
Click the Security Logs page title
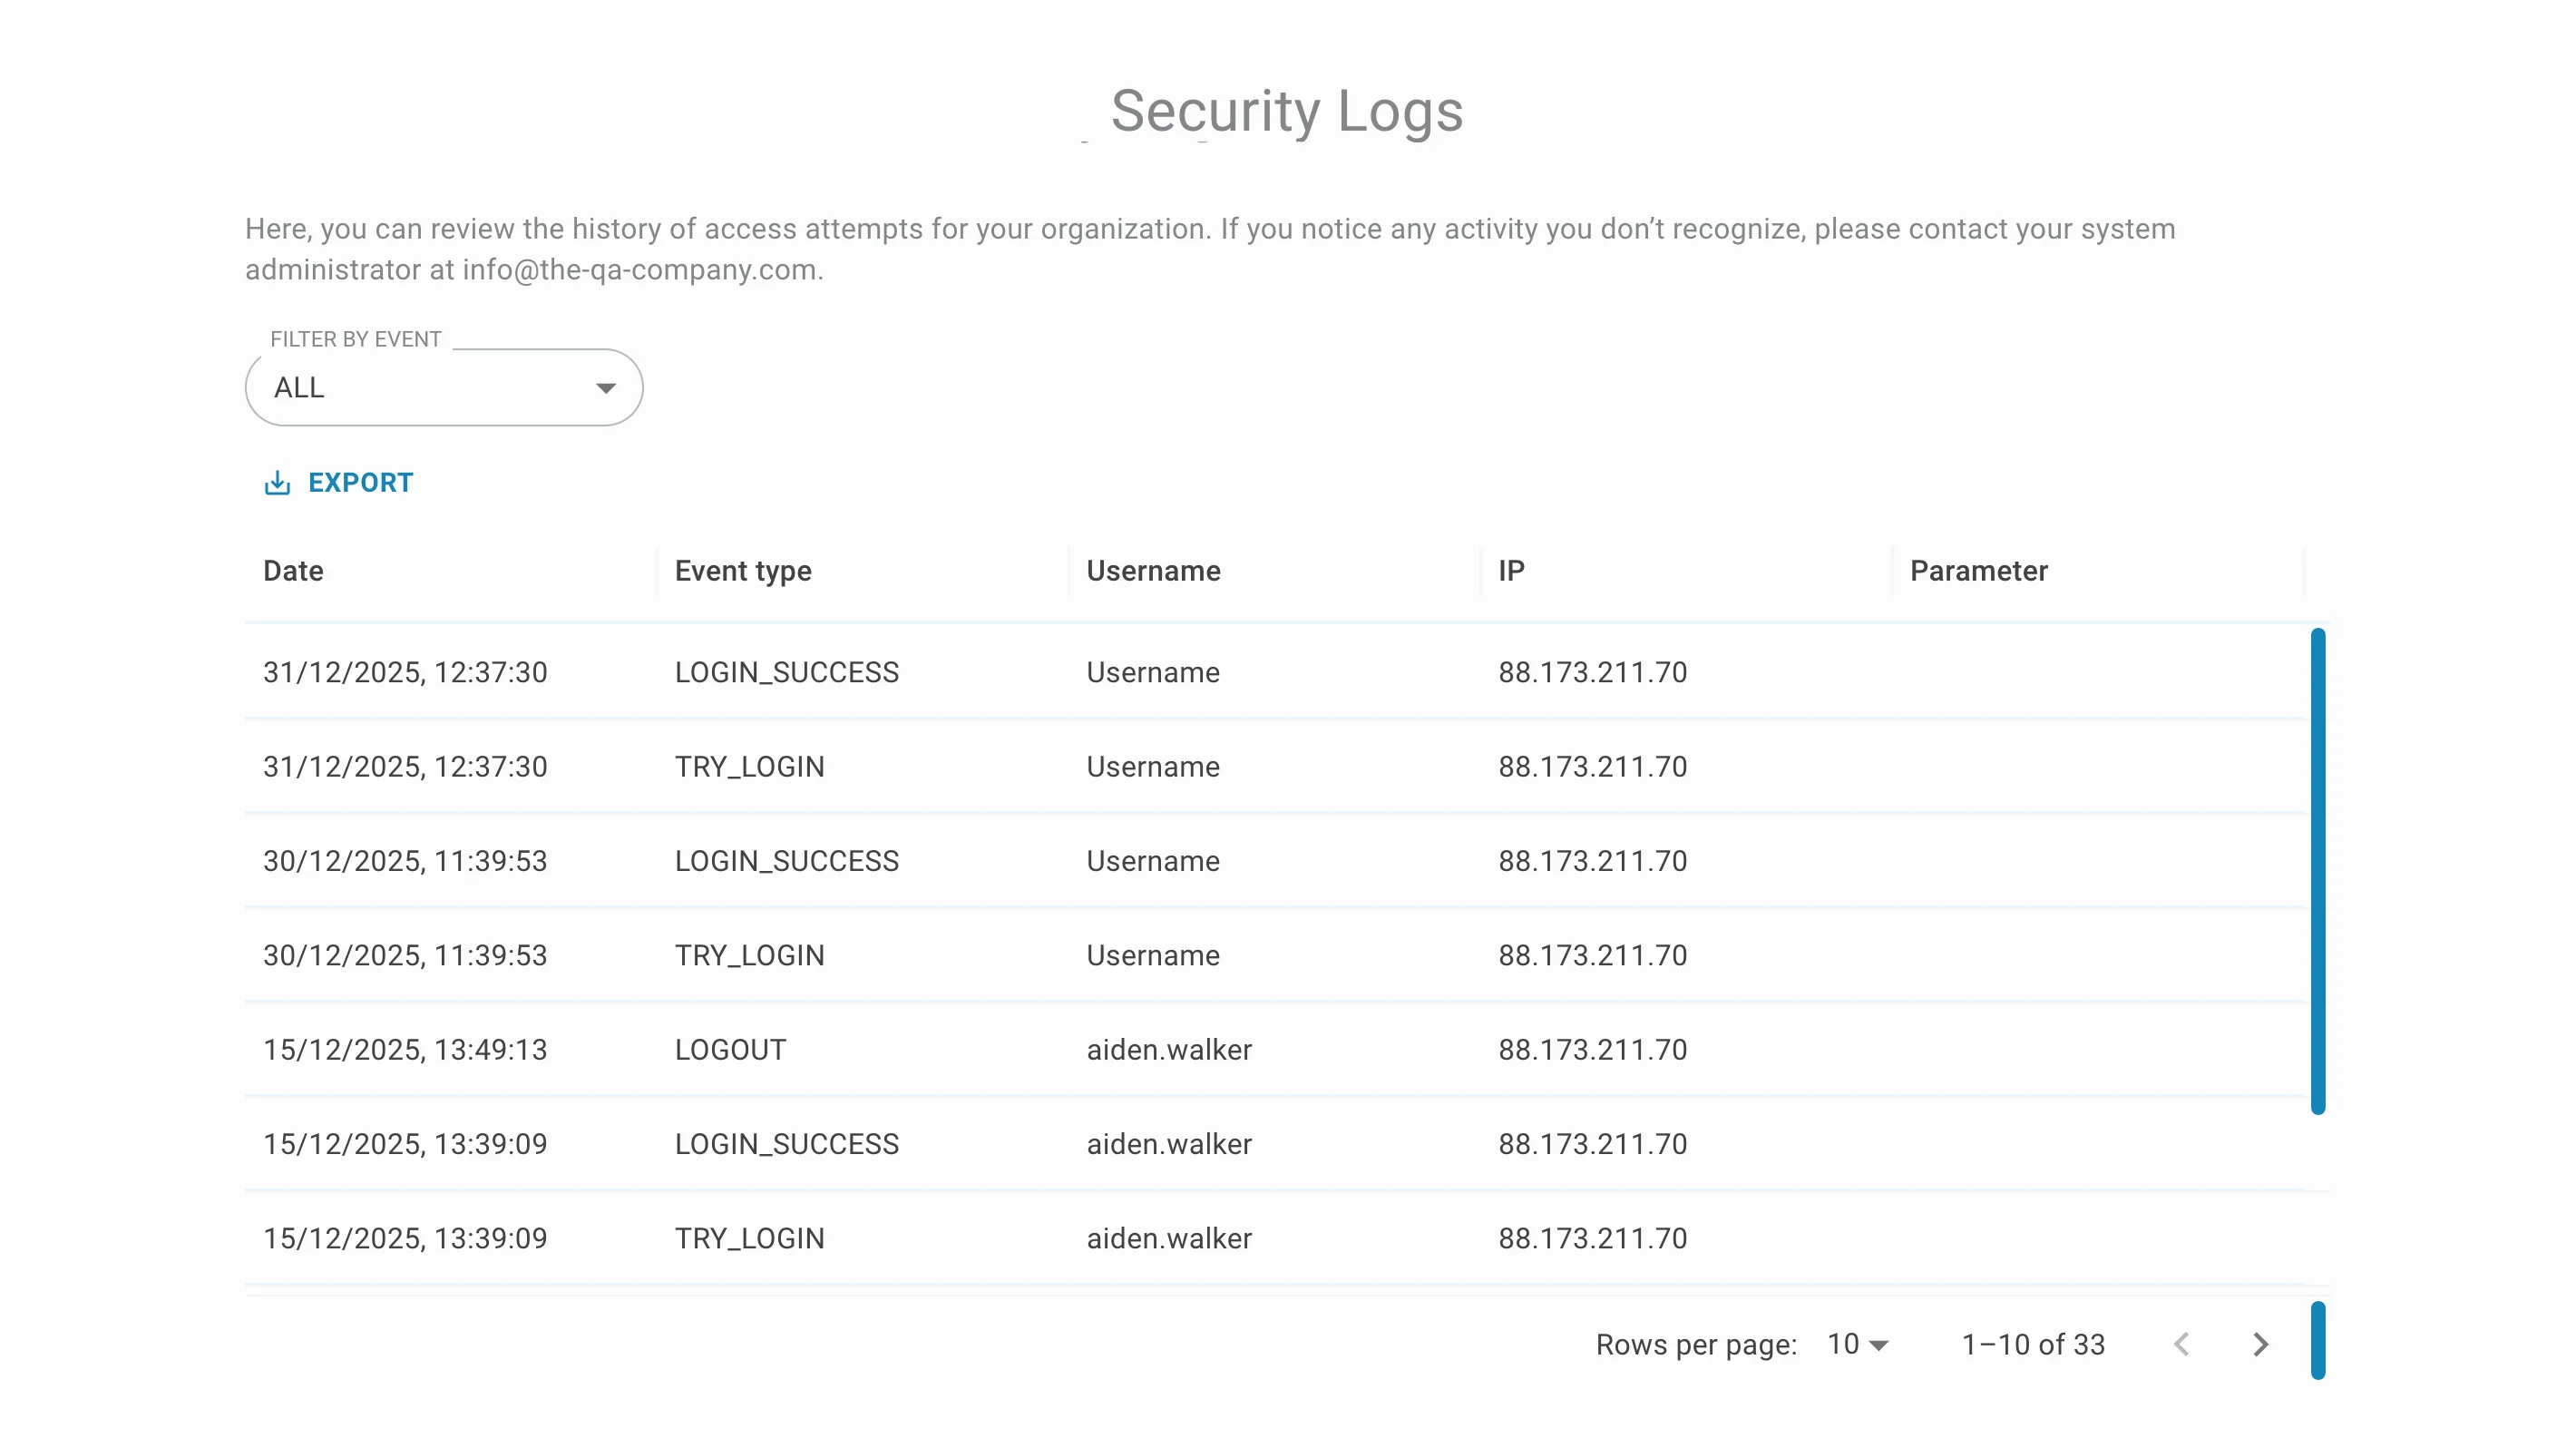pyautogui.click(x=1287, y=111)
